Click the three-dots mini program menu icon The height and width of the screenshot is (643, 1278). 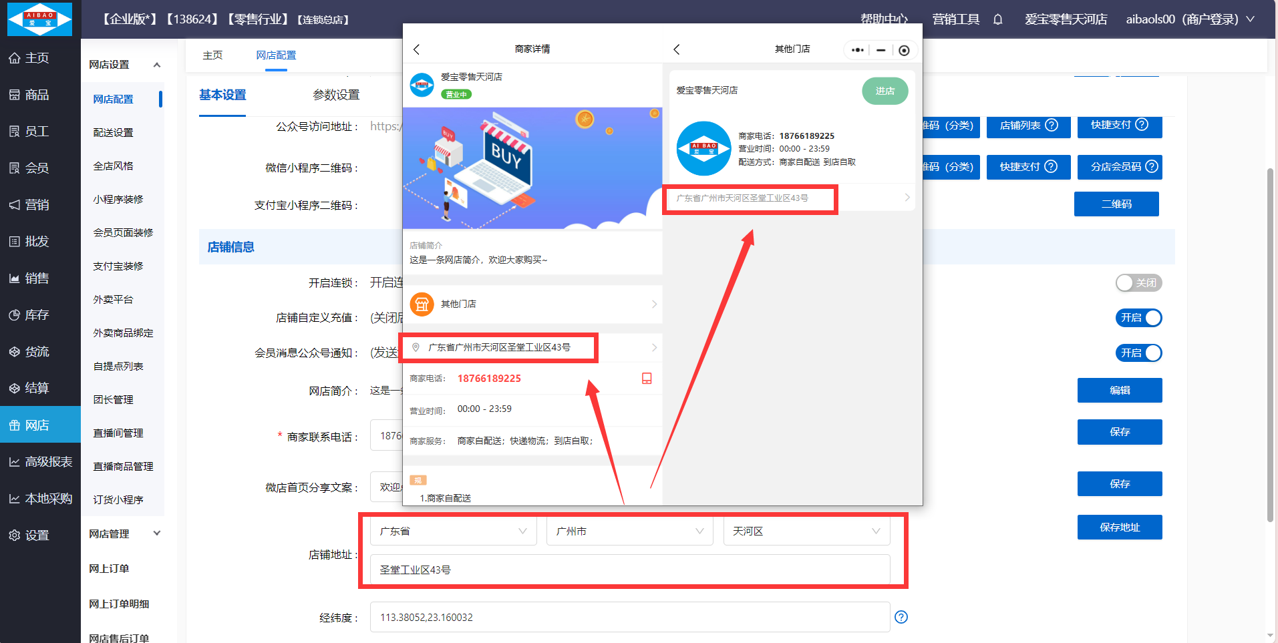coord(858,50)
